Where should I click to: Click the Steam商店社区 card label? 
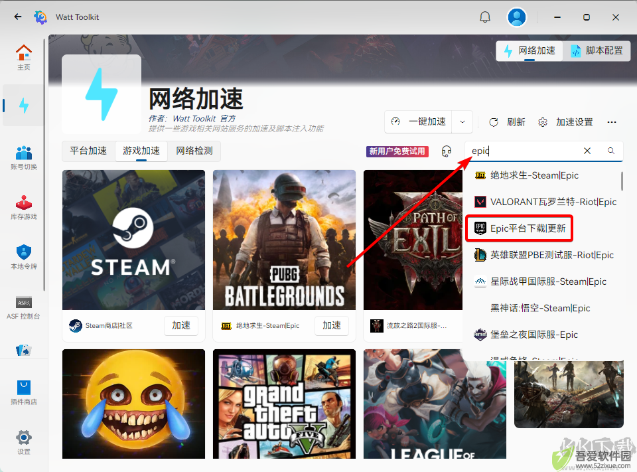pyautogui.click(x=109, y=326)
